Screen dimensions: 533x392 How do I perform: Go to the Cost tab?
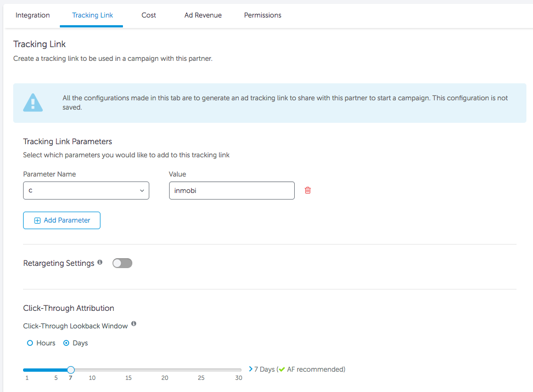pyautogui.click(x=149, y=15)
